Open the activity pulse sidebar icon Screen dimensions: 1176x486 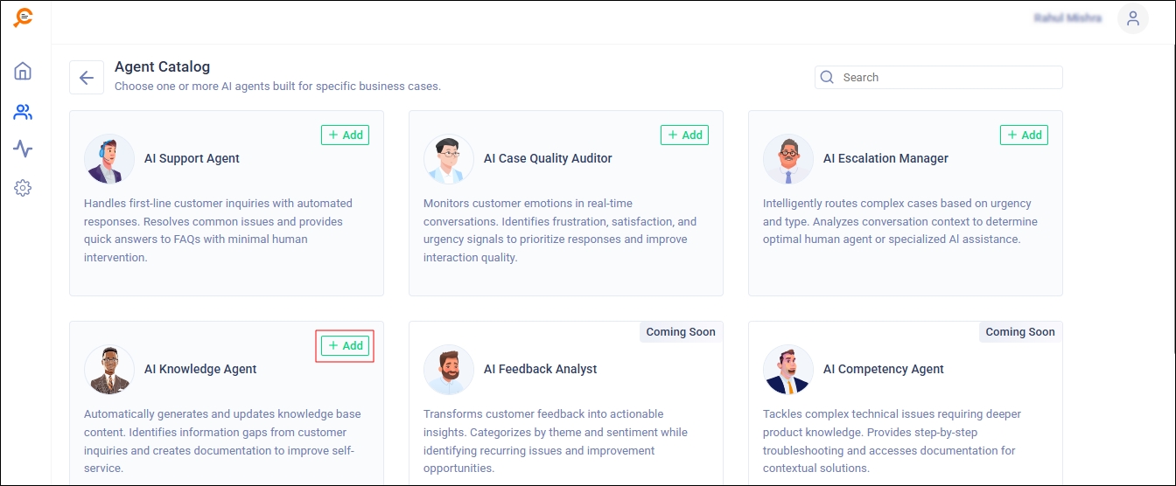[x=23, y=149]
